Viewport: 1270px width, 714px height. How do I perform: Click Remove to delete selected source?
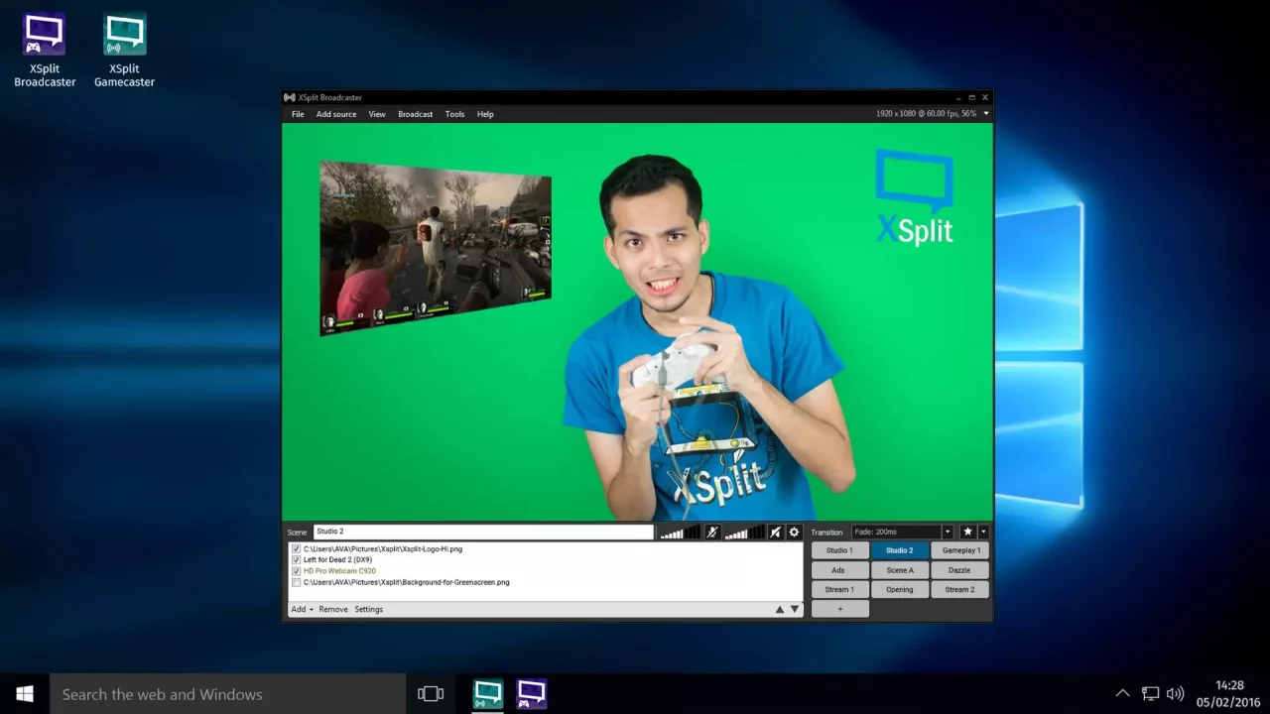point(332,609)
